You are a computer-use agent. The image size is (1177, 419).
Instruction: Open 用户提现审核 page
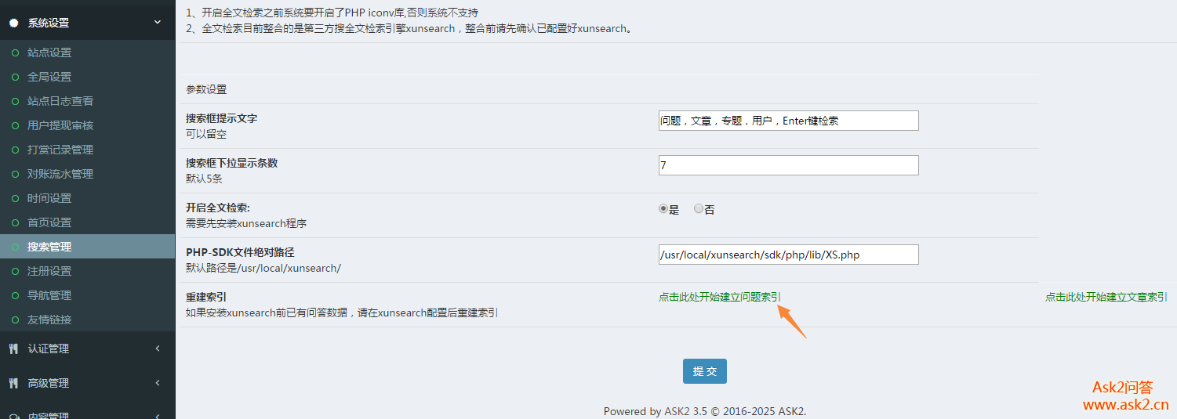[x=60, y=125]
